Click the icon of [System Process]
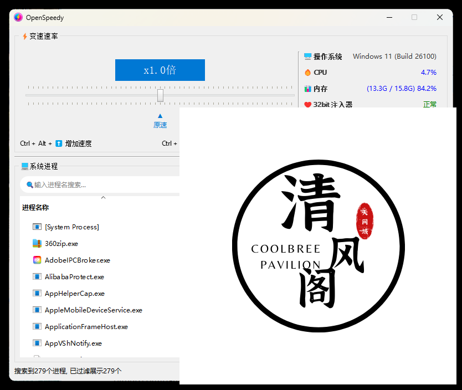 coord(37,227)
